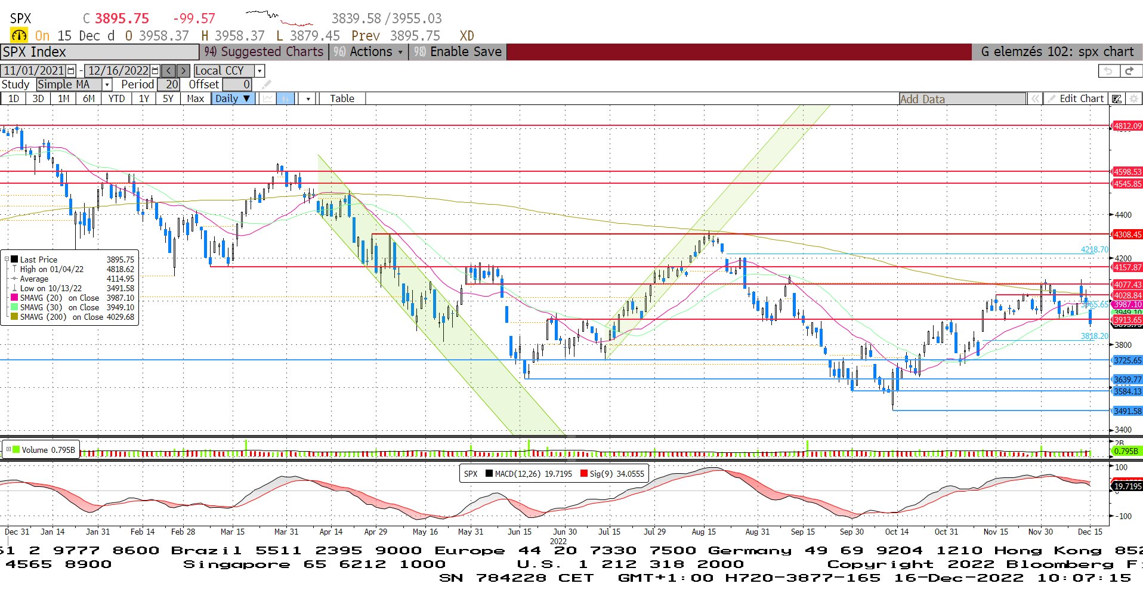Select the 1M range tab
Viewport: 1143px width, 611px height.
63,98
